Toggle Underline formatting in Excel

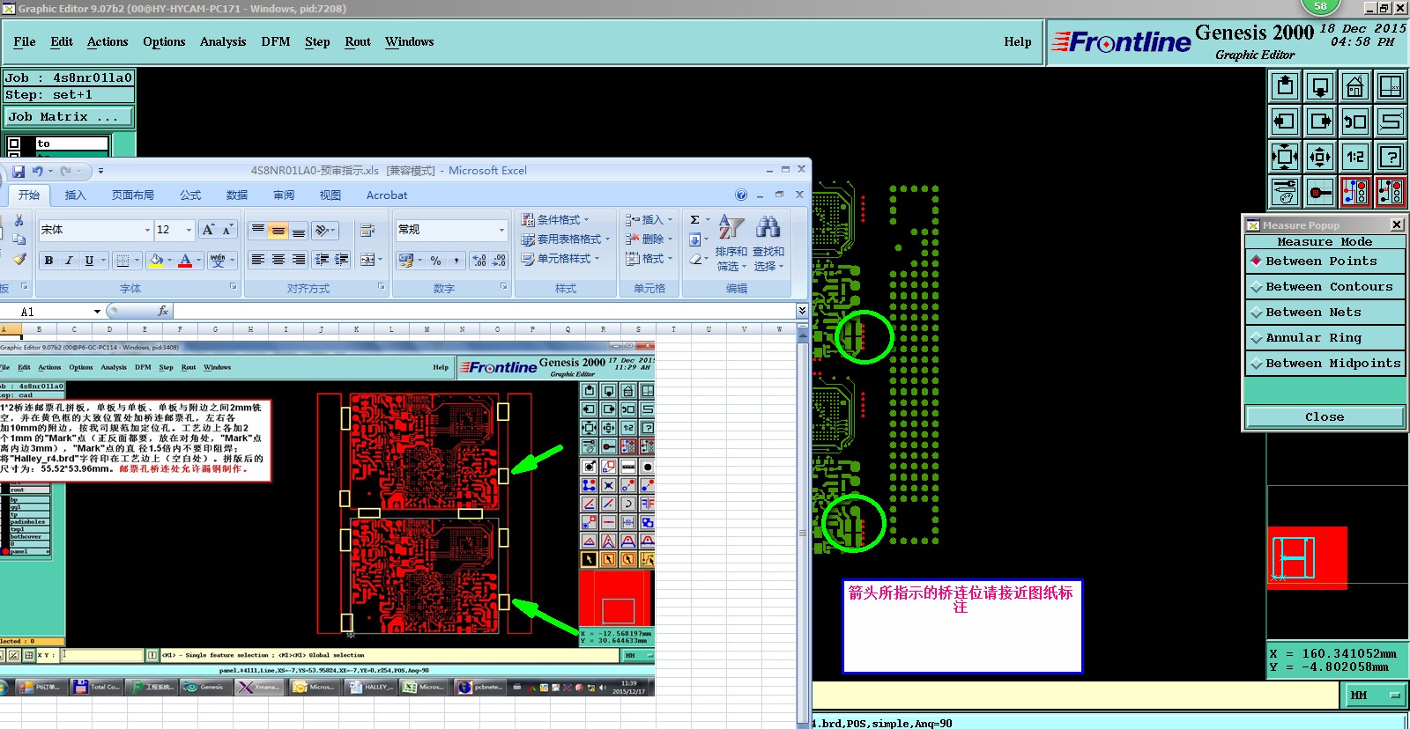pyautogui.click(x=89, y=261)
